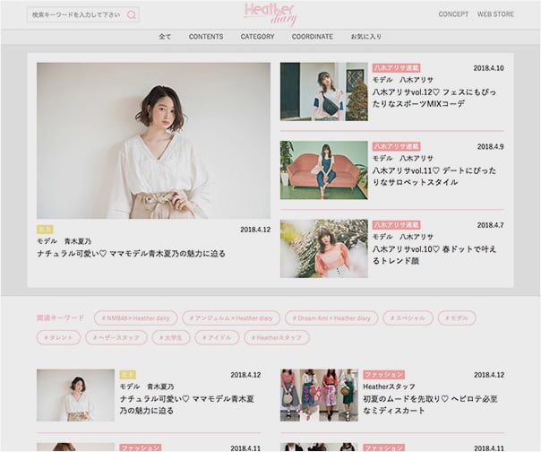The image size is (541, 452).
Task: Click 八木アリサ連載 tag dated 2018.4.7
Action: (396, 224)
